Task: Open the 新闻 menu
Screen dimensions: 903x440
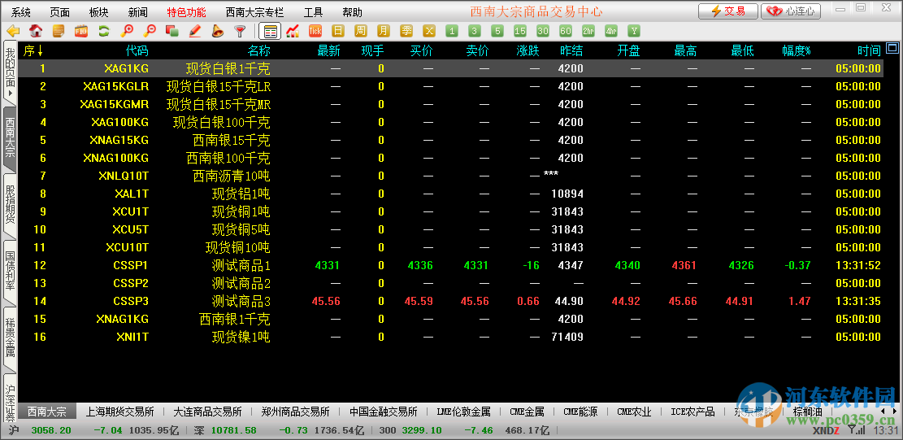Action: [x=138, y=12]
